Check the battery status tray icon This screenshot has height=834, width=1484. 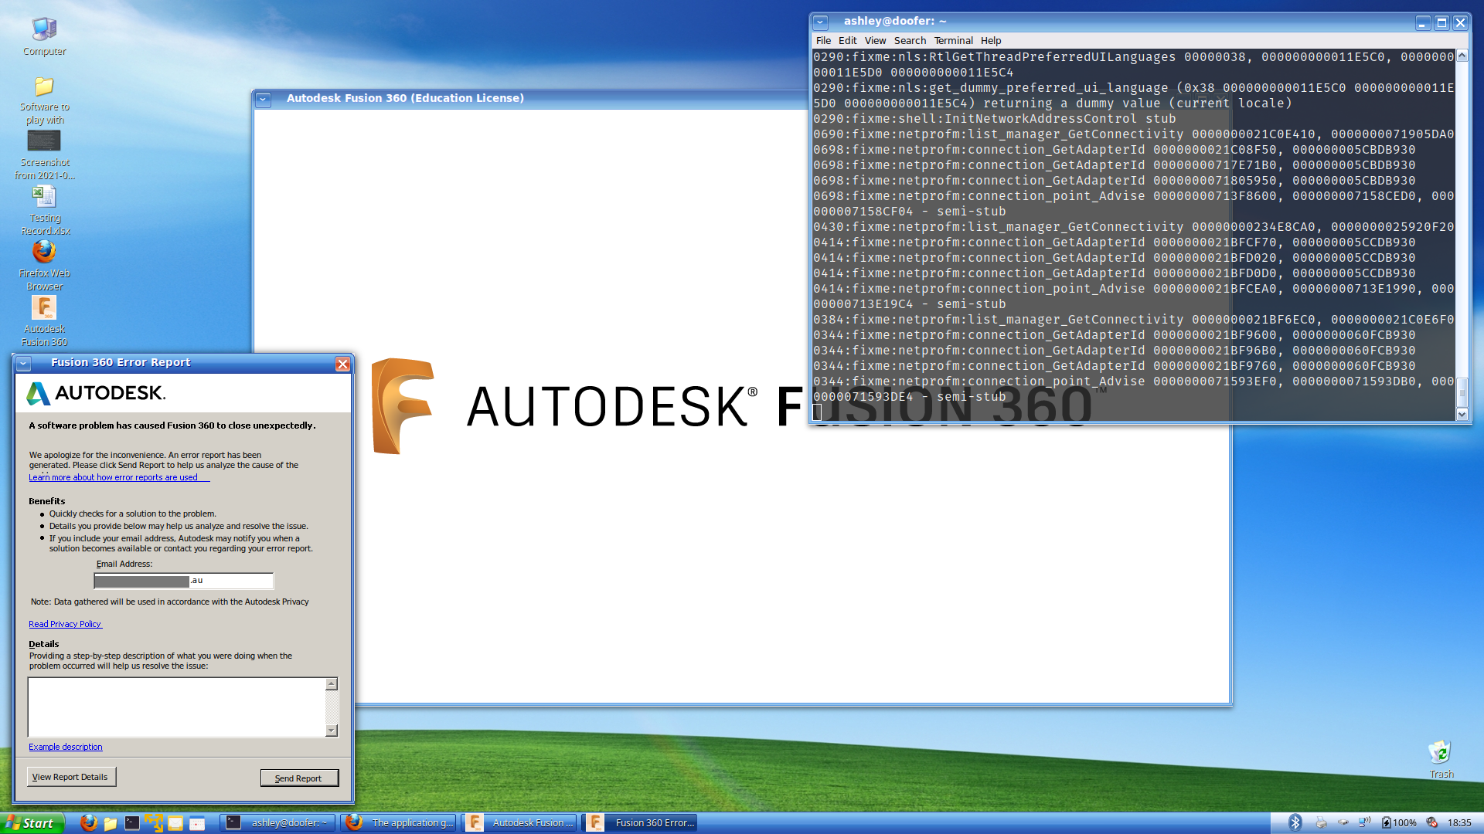coord(1387,822)
